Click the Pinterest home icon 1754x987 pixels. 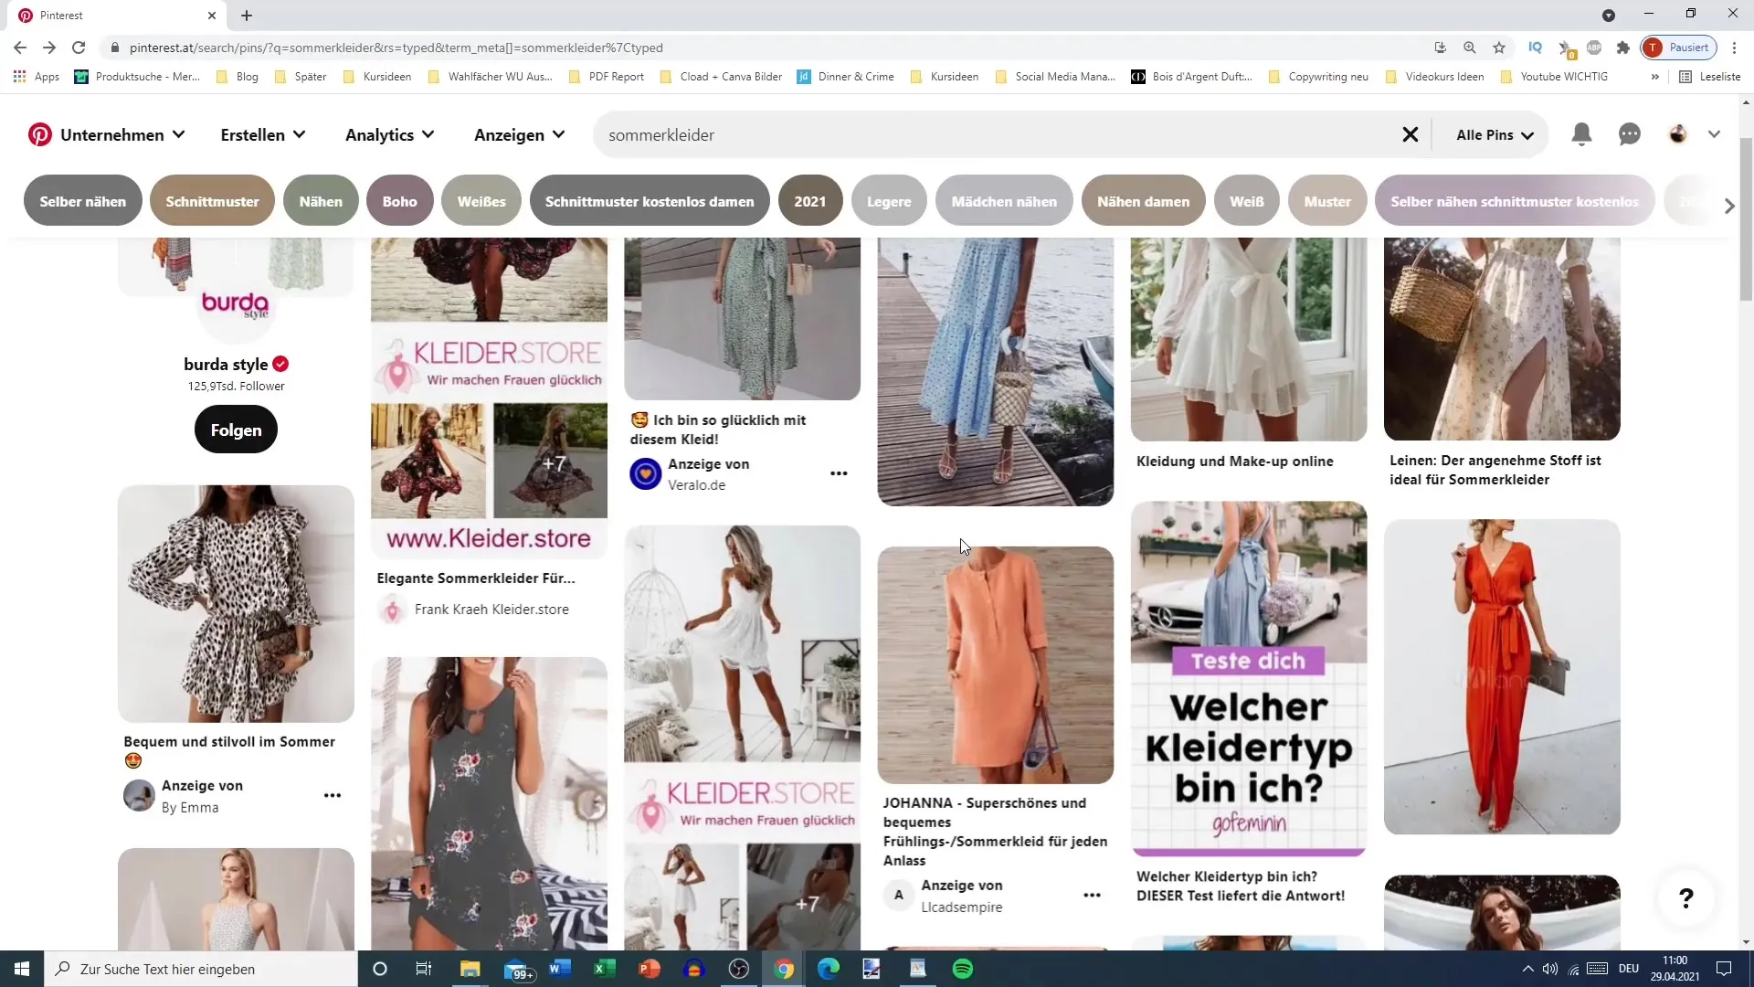point(40,133)
